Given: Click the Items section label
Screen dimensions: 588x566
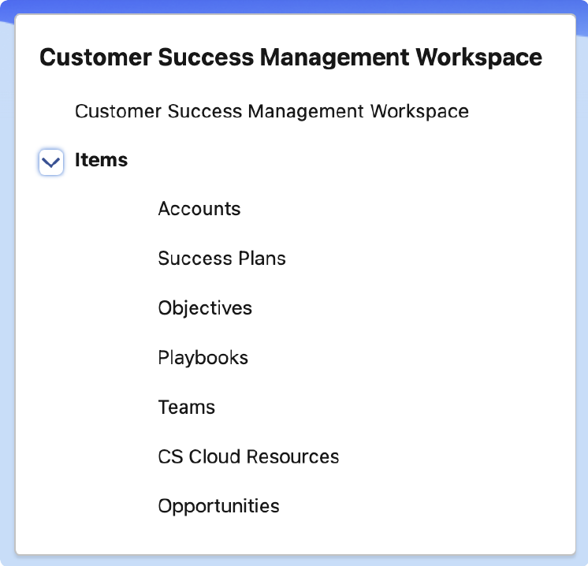Looking at the screenshot, I should (x=101, y=160).
